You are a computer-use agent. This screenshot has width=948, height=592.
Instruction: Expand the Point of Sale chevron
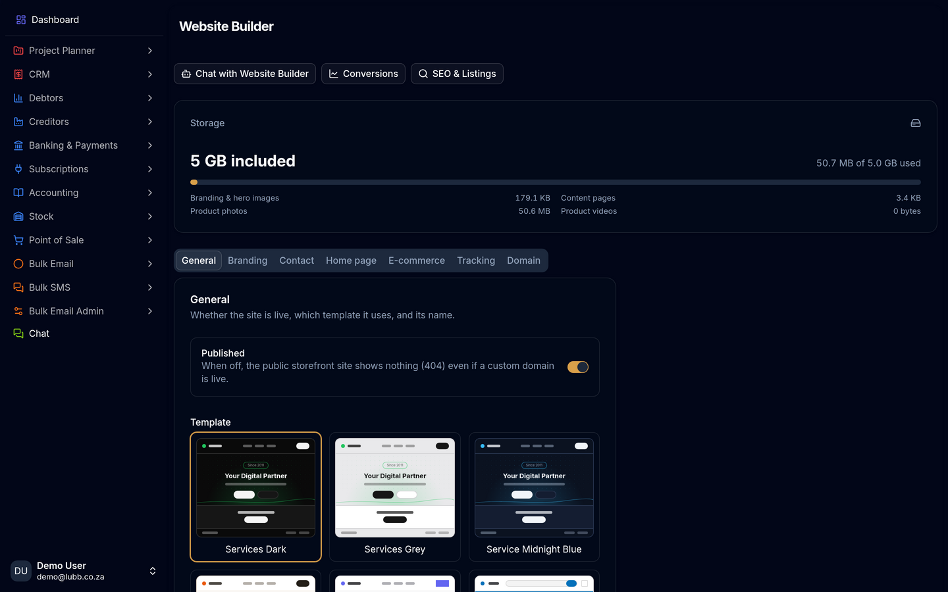150,240
